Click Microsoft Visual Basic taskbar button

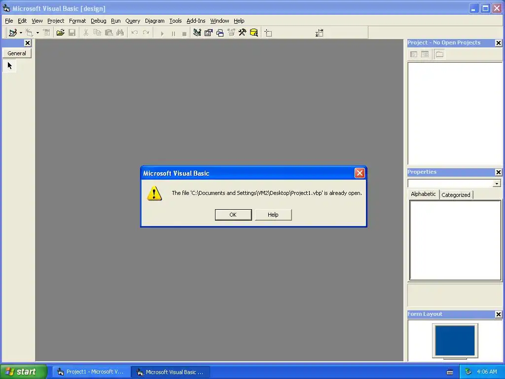pyautogui.click(x=171, y=372)
